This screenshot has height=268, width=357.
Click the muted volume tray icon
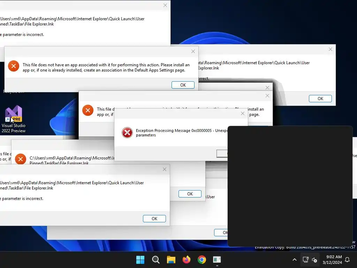coord(314,260)
